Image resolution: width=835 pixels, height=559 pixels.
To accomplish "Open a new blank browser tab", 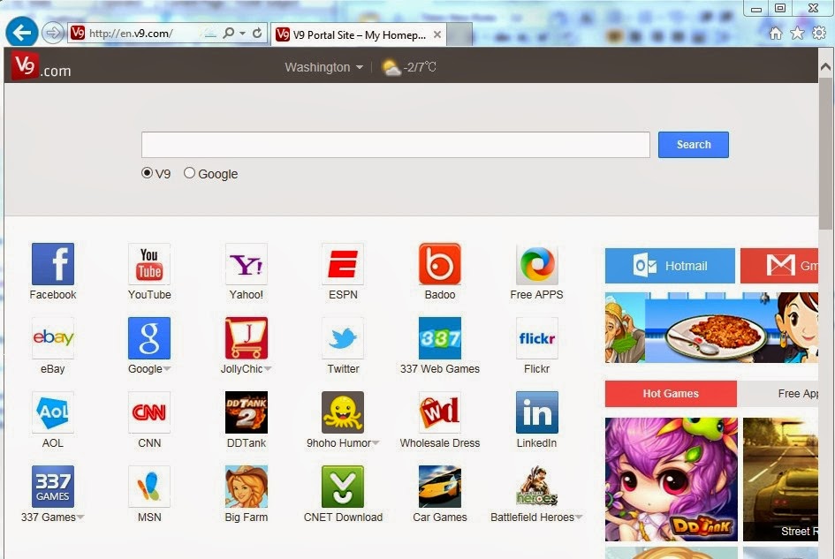I will click(459, 35).
